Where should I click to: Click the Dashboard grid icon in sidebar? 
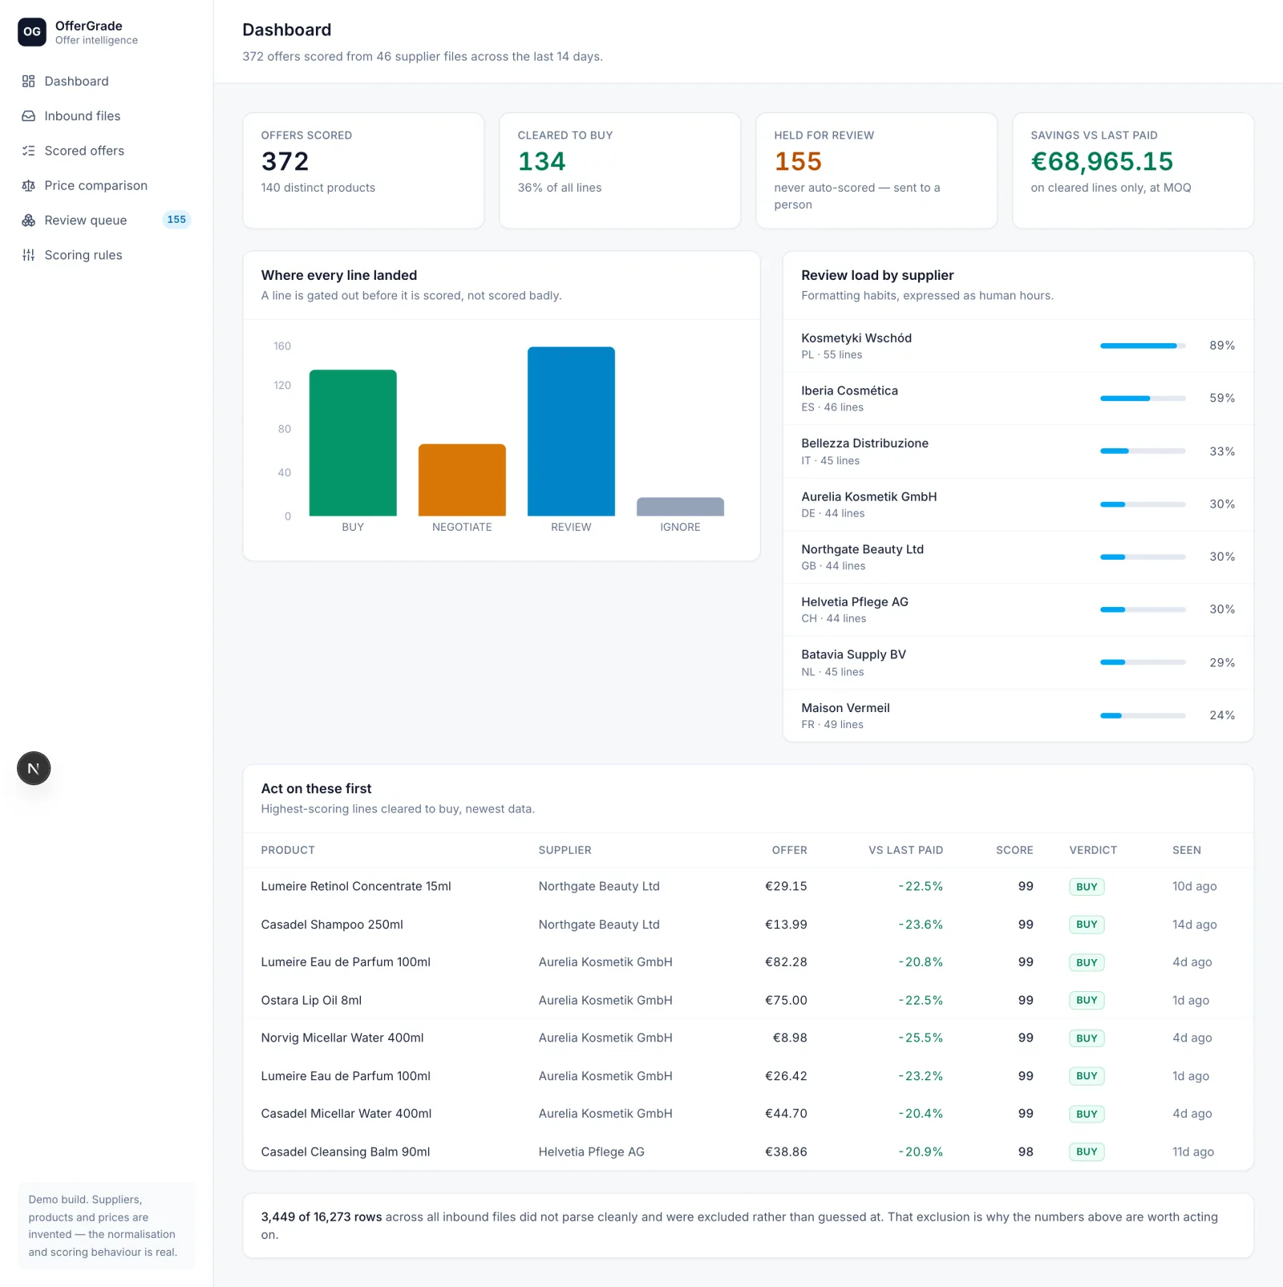[29, 81]
